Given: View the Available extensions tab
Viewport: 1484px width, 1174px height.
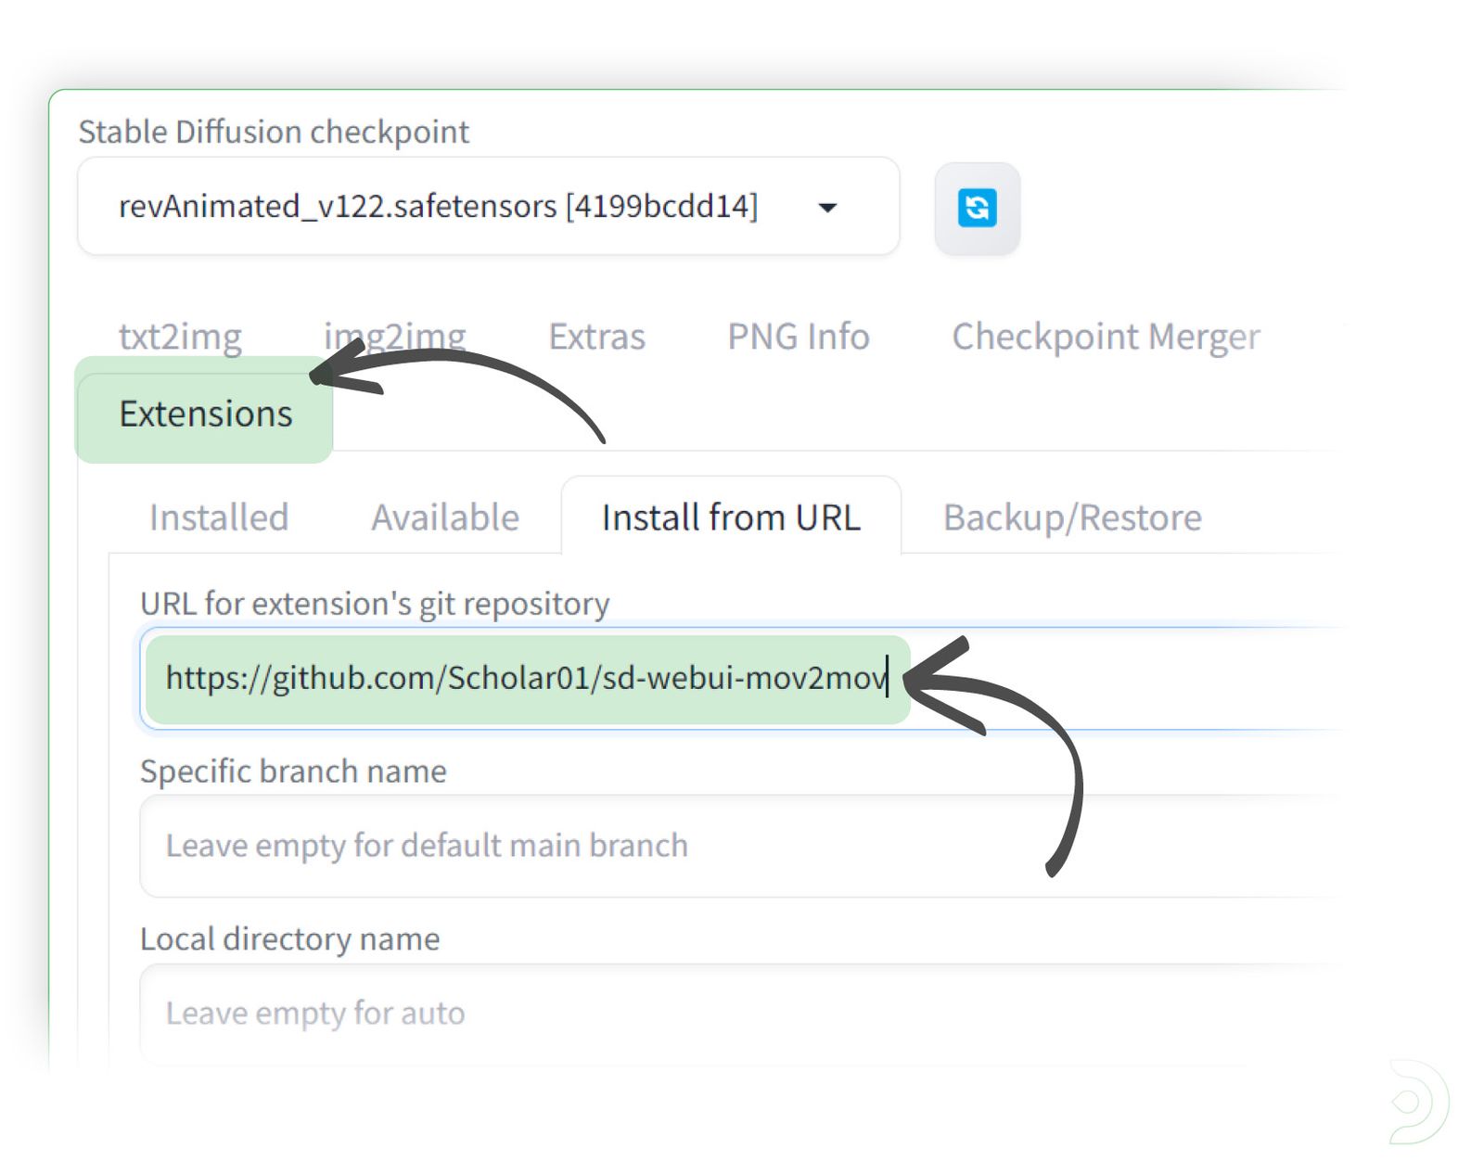Looking at the screenshot, I should click(x=445, y=517).
